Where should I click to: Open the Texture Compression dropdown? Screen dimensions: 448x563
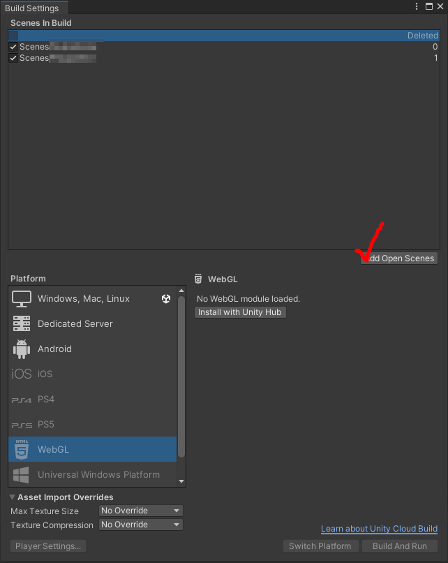pos(141,525)
